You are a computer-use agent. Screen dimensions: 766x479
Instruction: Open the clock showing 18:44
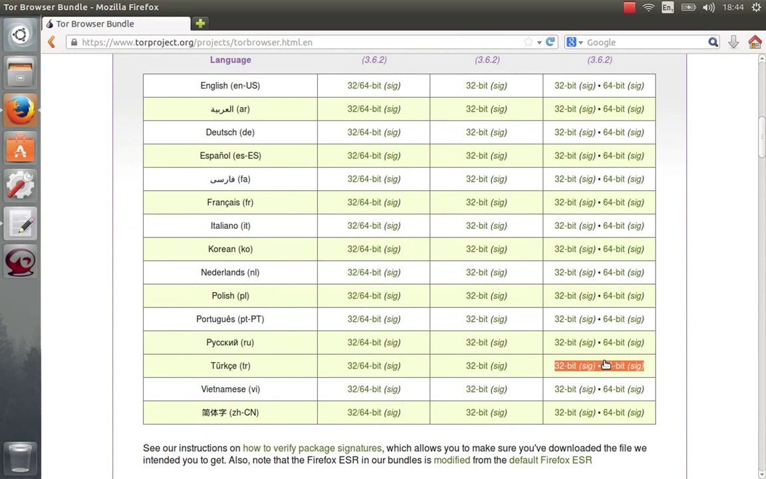(733, 7)
